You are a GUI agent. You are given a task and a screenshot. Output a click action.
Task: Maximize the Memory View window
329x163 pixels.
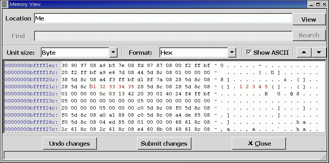pos(318,4)
